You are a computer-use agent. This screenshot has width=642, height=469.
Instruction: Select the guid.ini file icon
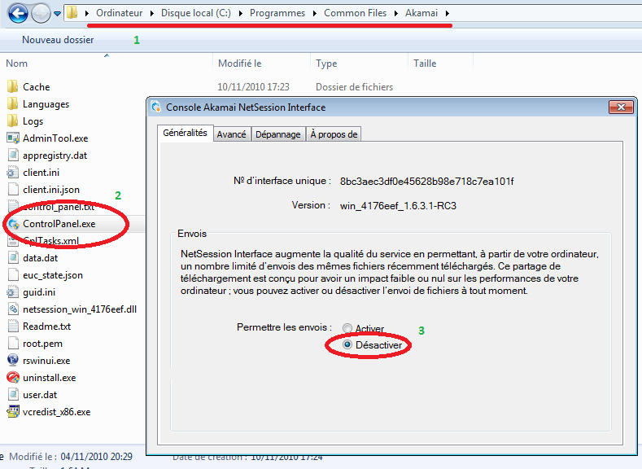[13, 292]
